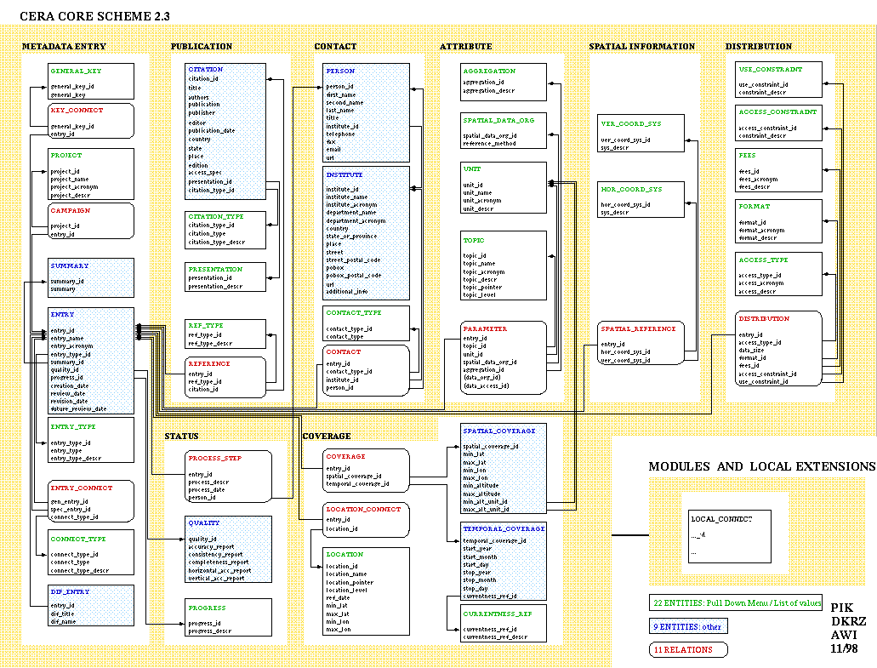The image size is (877, 668).
Task: Click the SPATIAL_REFERENCE relation box
Action: click(640, 343)
